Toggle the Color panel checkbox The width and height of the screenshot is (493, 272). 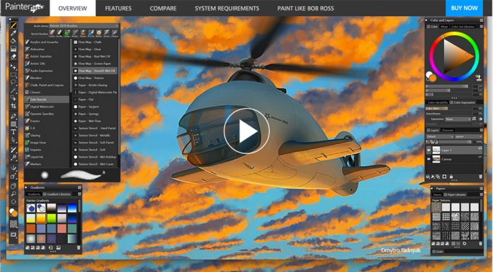pos(428,27)
